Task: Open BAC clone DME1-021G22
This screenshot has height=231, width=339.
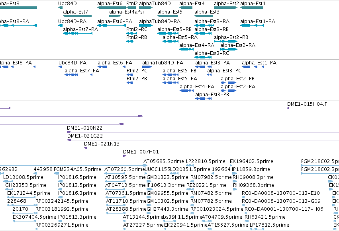Action: tap(85, 136)
